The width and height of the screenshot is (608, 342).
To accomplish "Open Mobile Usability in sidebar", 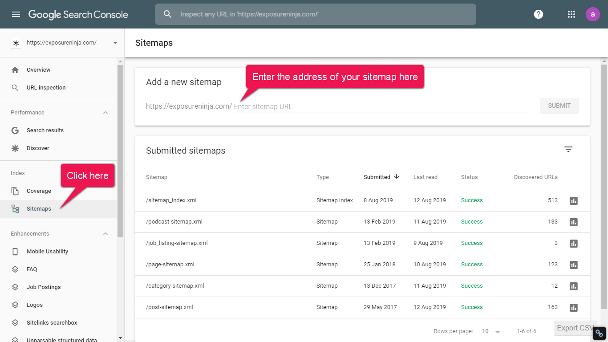I will 47,252.
